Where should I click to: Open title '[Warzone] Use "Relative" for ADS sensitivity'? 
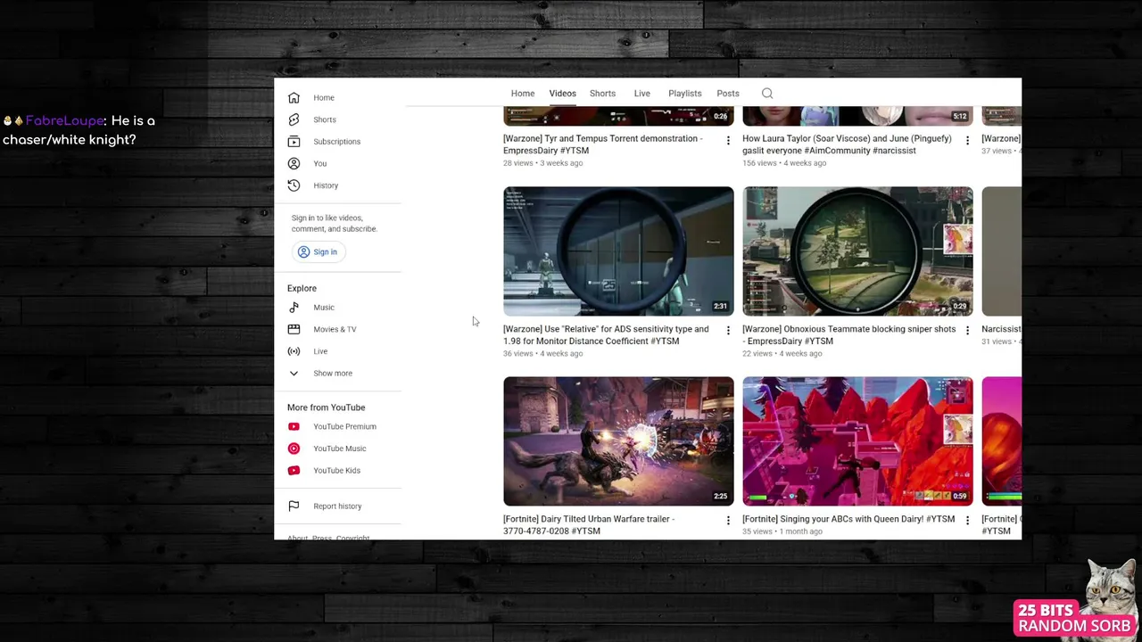point(606,335)
